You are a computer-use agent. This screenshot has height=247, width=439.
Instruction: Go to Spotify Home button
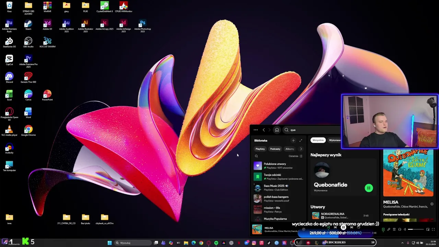(277, 130)
